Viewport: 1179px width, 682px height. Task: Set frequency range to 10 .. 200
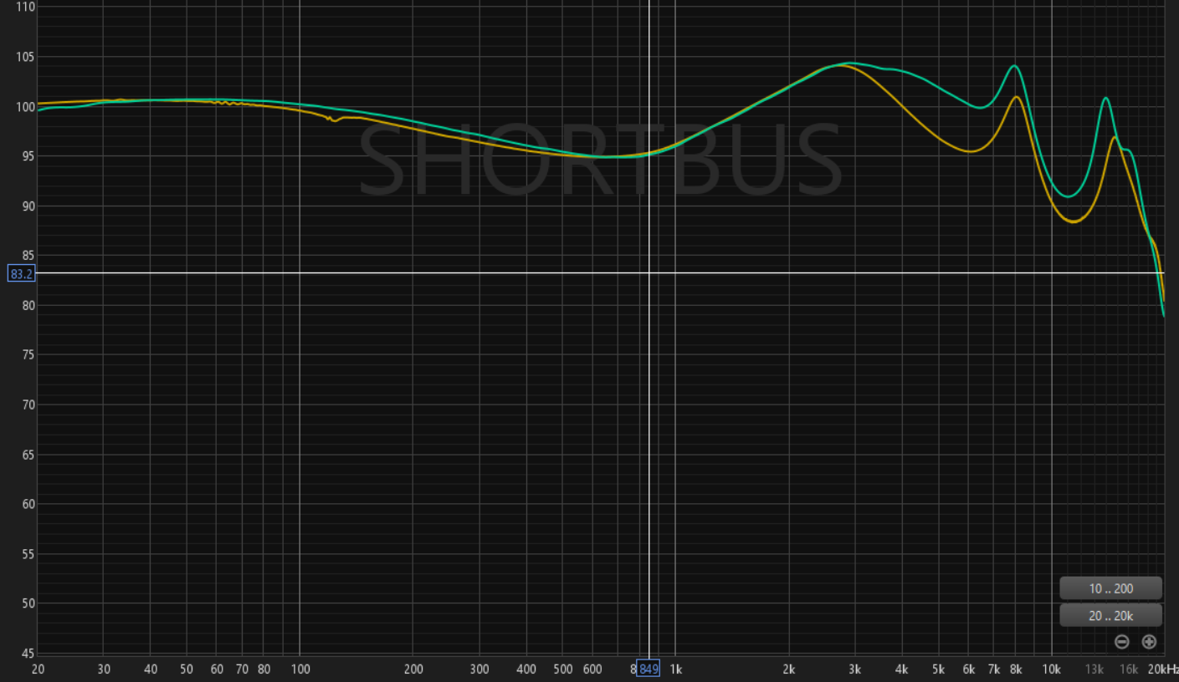[x=1110, y=588]
